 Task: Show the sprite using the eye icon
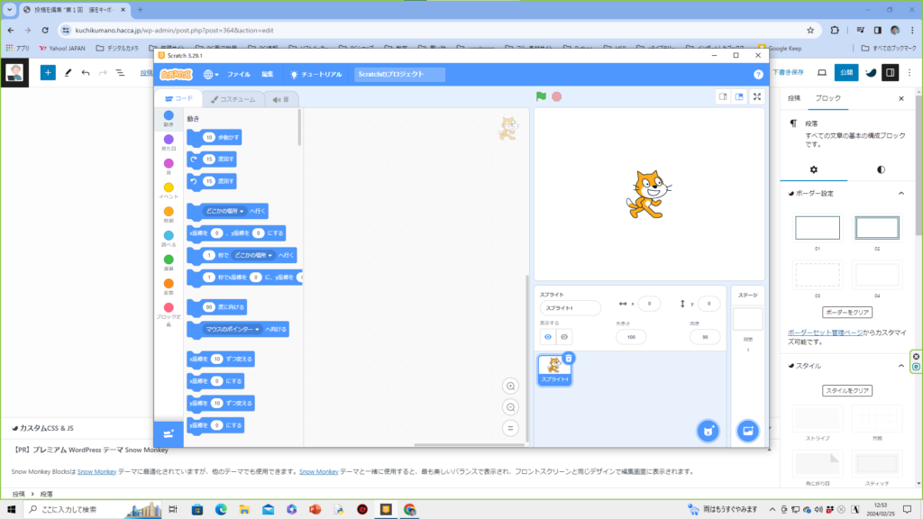coord(547,336)
